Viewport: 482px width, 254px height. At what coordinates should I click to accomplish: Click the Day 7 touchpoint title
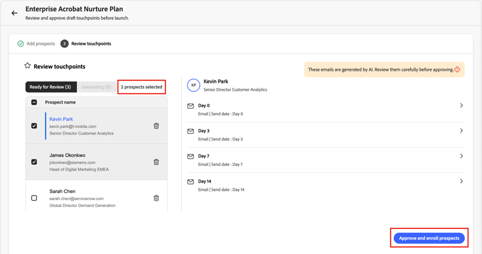click(204, 156)
